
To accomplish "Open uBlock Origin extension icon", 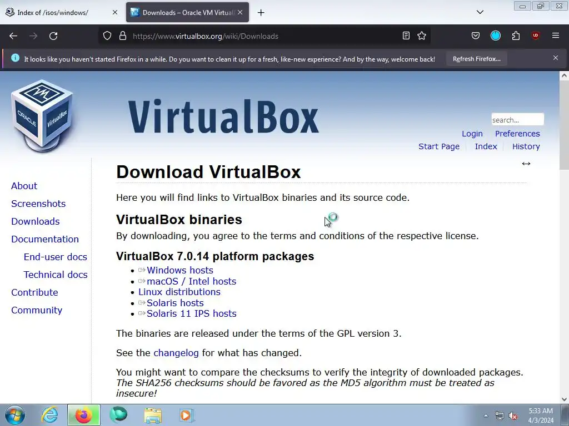I will [536, 36].
